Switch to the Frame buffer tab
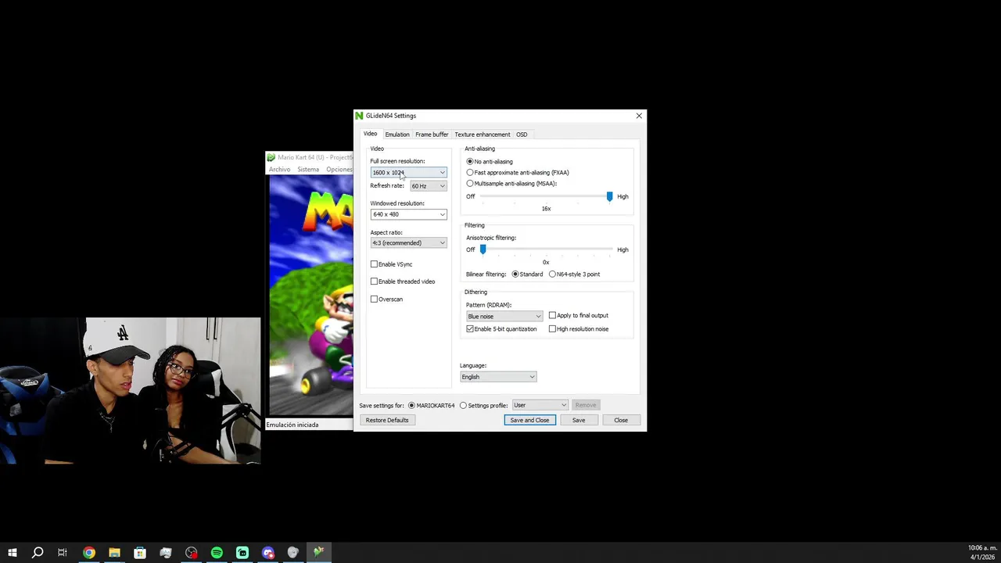 click(x=432, y=134)
